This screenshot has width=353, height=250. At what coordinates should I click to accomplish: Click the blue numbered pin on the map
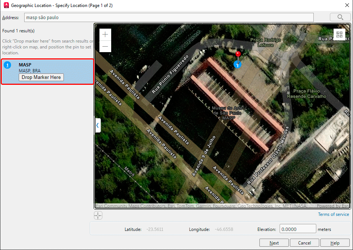pos(237,64)
